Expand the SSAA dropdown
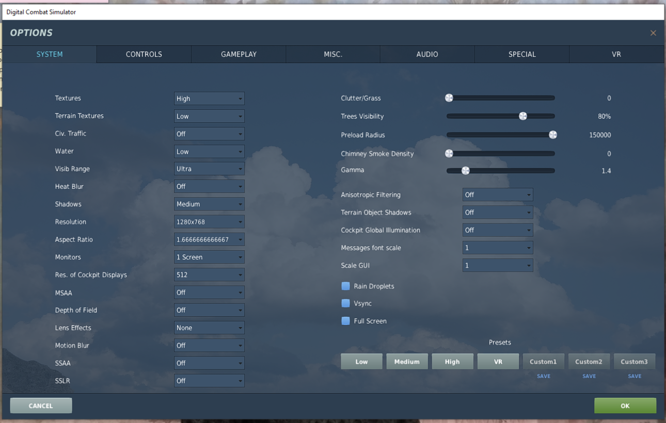Screen dimensions: 666x423 pyautogui.click(x=209, y=363)
